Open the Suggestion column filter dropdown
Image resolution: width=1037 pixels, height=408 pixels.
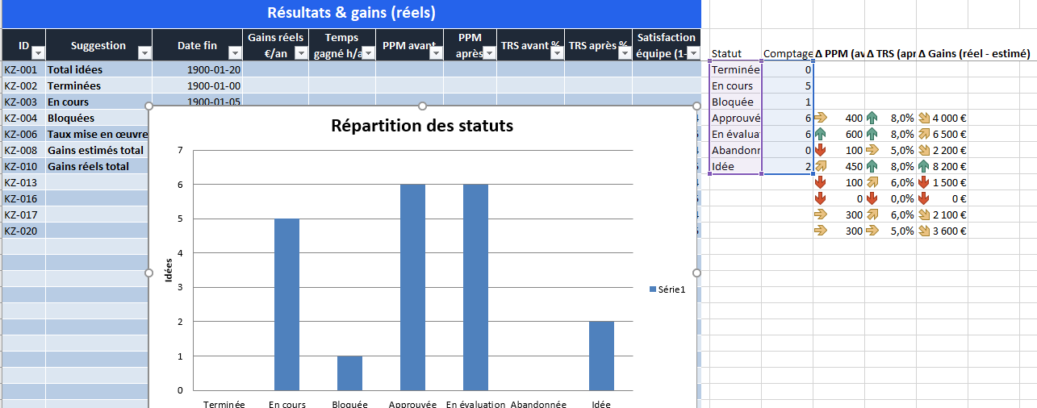pos(144,53)
